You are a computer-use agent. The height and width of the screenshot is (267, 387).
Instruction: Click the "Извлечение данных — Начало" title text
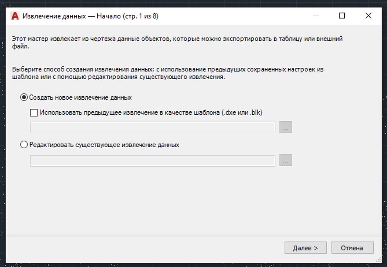pos(90,16)
